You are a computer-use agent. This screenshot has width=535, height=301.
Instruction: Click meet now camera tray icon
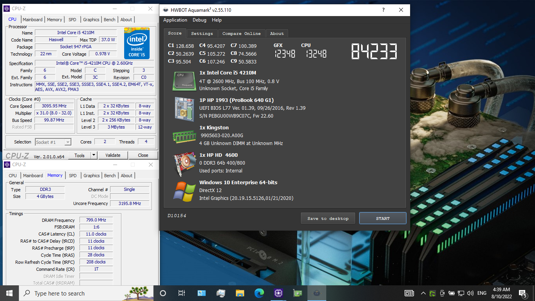[x=442, y=293]
